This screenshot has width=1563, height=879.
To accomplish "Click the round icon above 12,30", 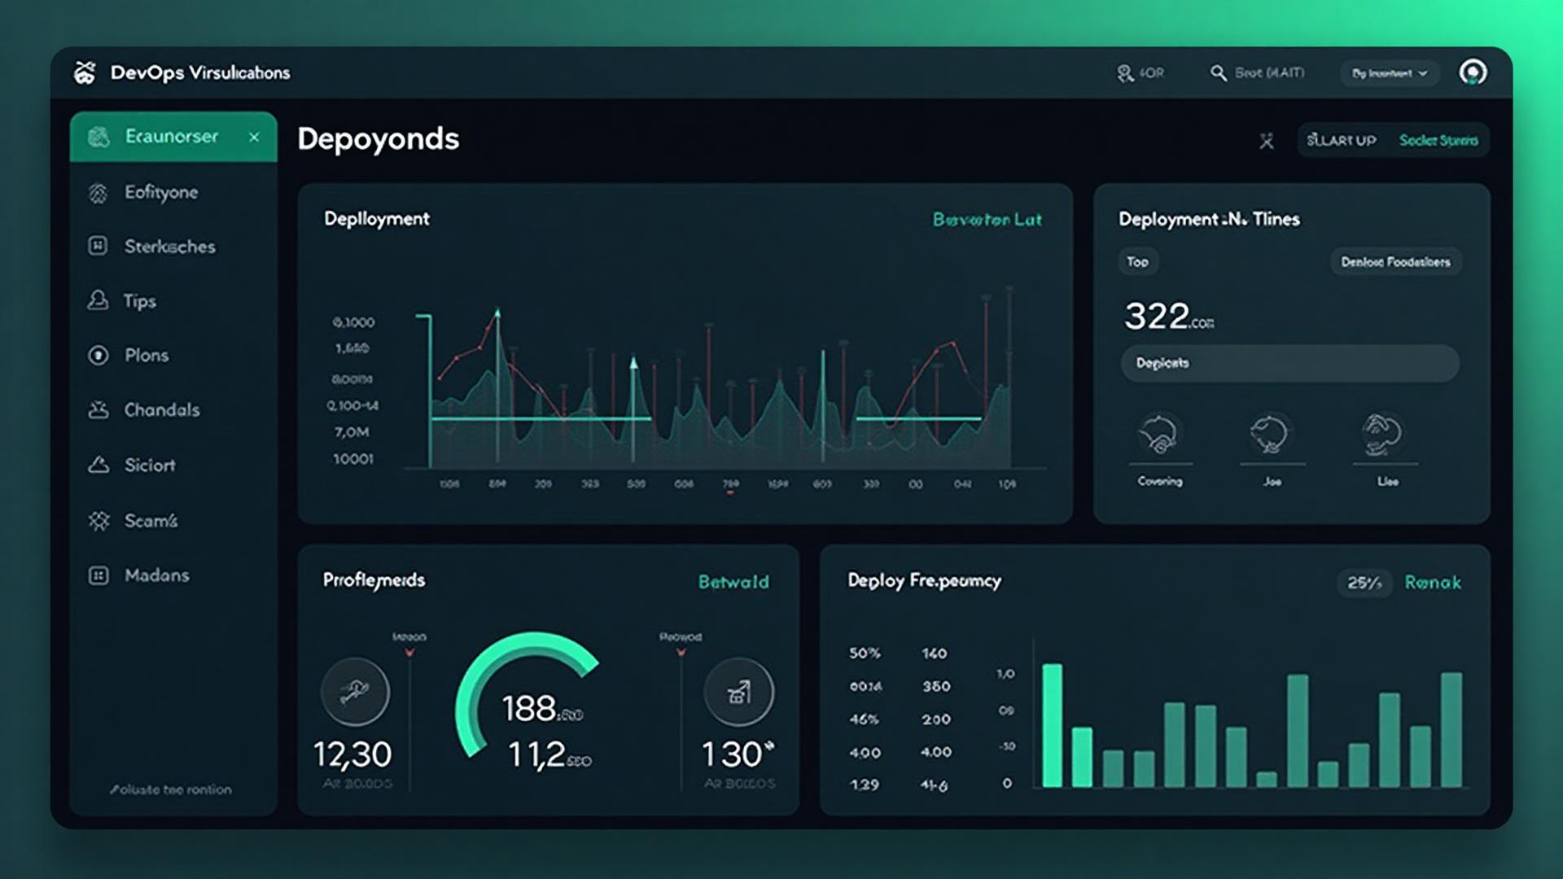I will point(355,692).
